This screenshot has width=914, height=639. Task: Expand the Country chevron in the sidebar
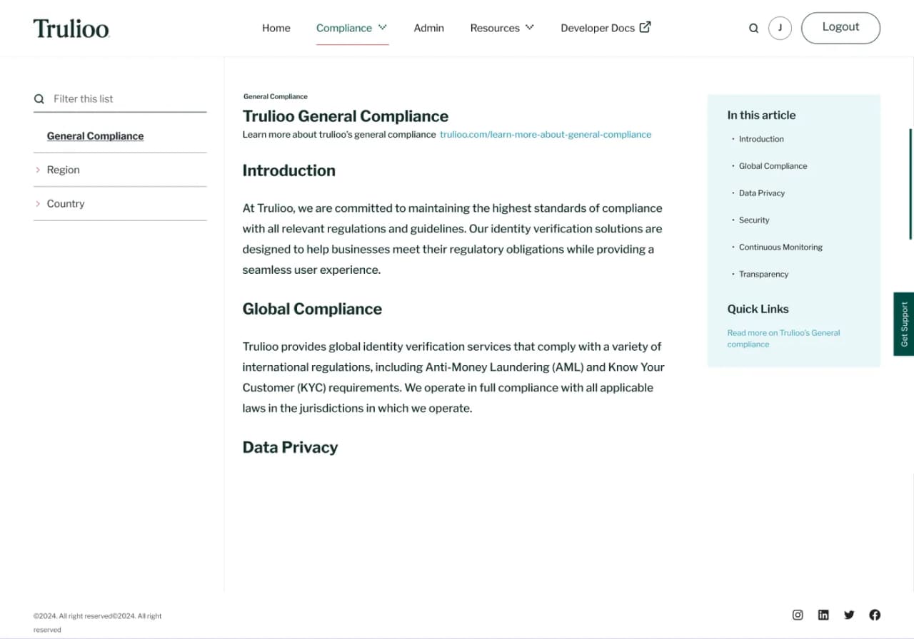(x=38, y=204)
